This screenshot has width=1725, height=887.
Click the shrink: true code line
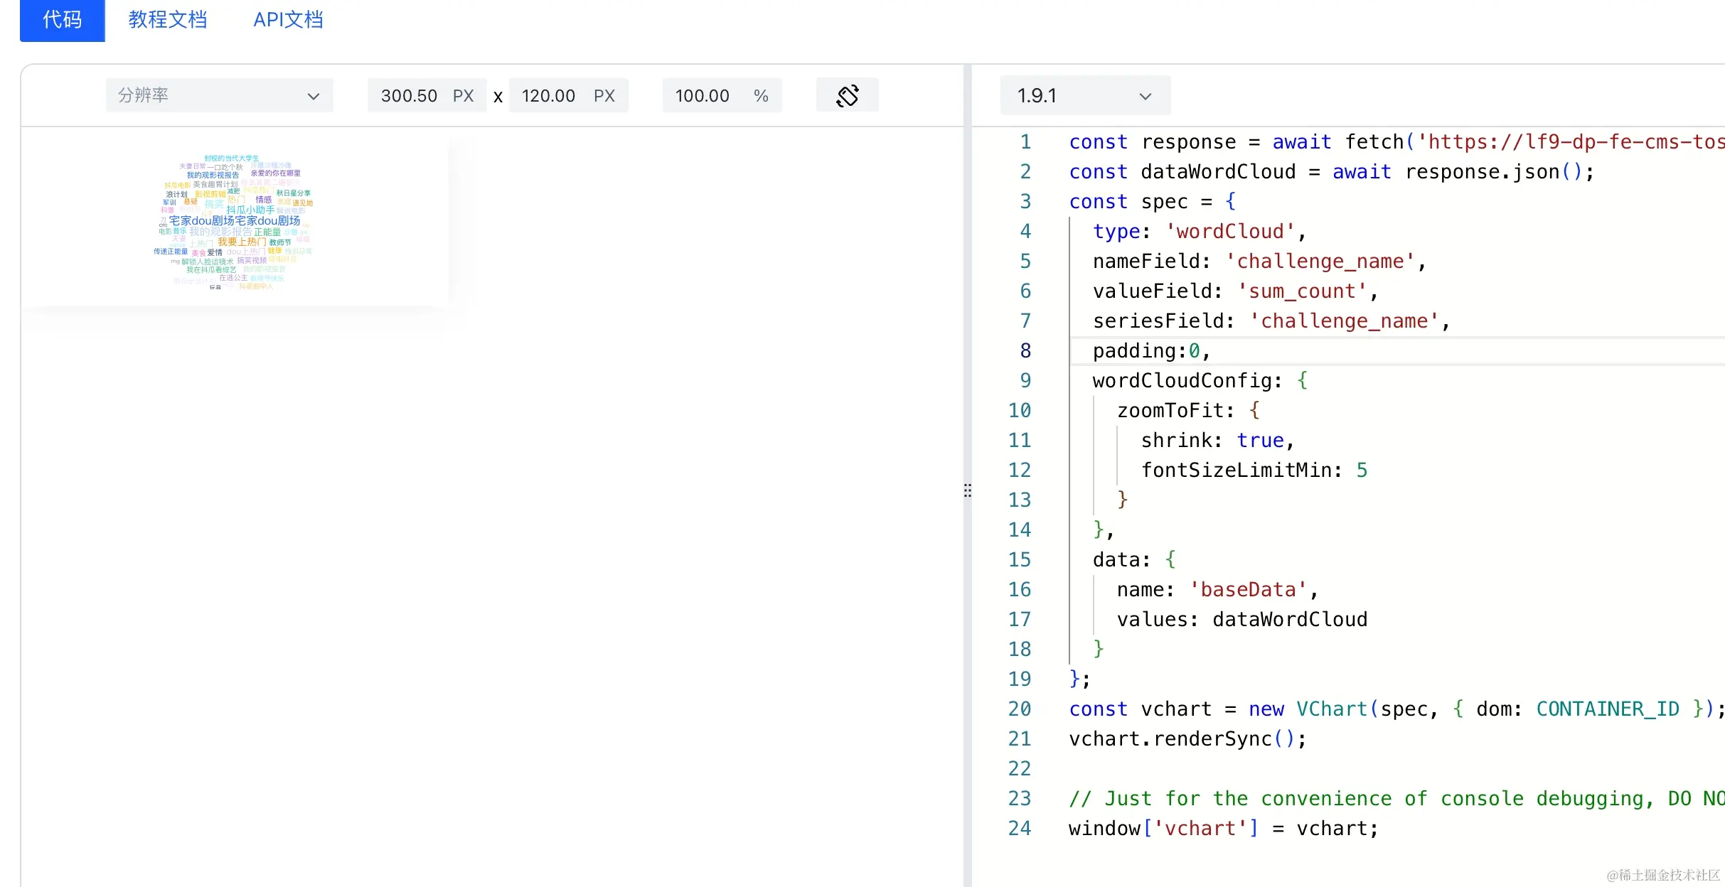tap(1217, 441)
